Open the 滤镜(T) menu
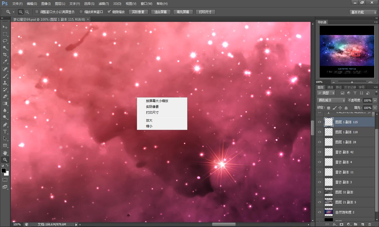Image resolution: width=379 pixels, height=227 pixels. 104,4
